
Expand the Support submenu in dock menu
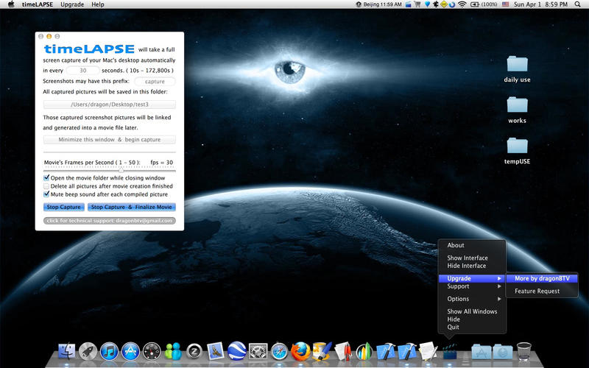pos(472,286)
